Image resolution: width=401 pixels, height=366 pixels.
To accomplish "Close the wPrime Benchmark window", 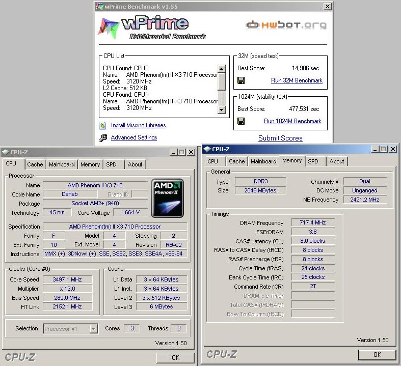I will pyautogui.click(x=327, y=7).
